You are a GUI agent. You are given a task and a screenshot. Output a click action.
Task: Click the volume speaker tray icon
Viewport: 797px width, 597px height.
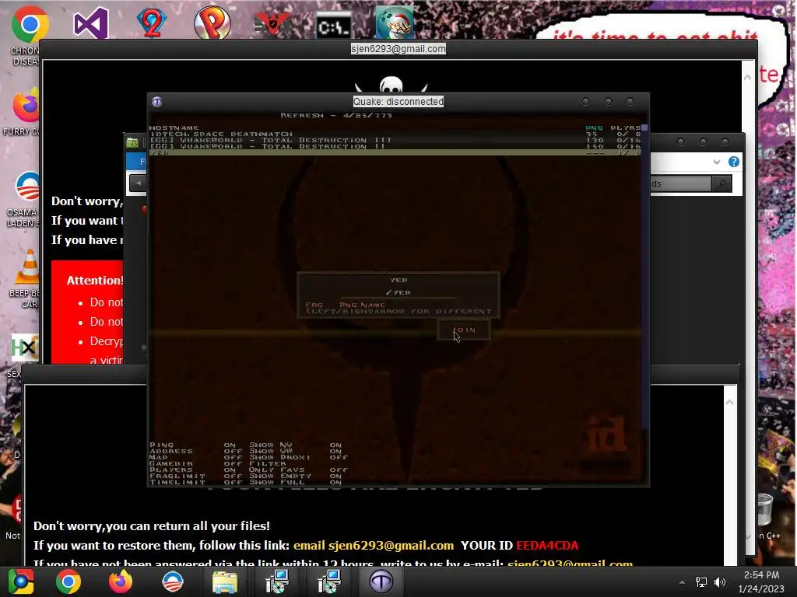click(x=720, y=582)
